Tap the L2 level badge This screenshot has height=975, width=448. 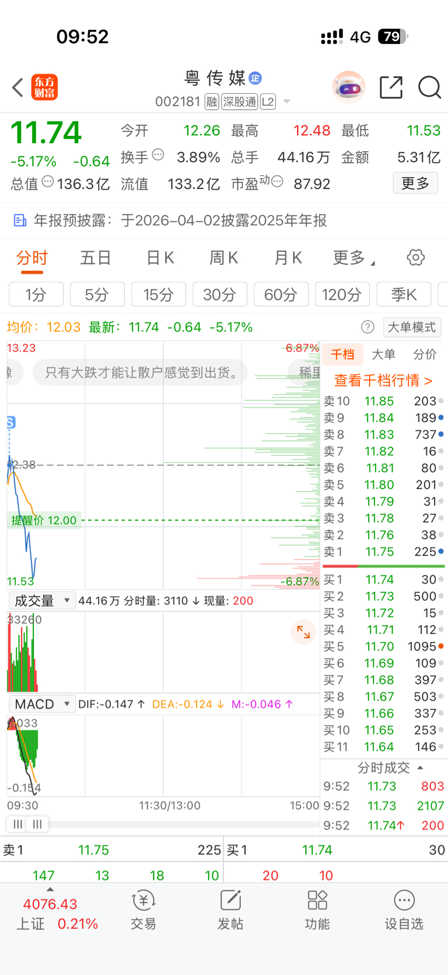[x=268, y=102]
